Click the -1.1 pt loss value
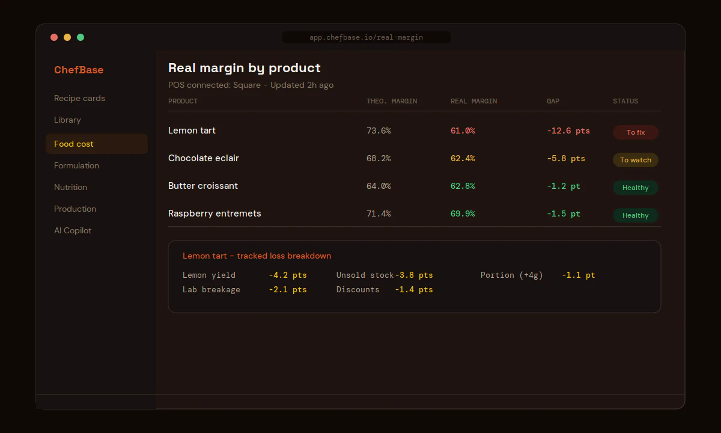Viewport: 721px width, 433px height. tap(579, 275)
